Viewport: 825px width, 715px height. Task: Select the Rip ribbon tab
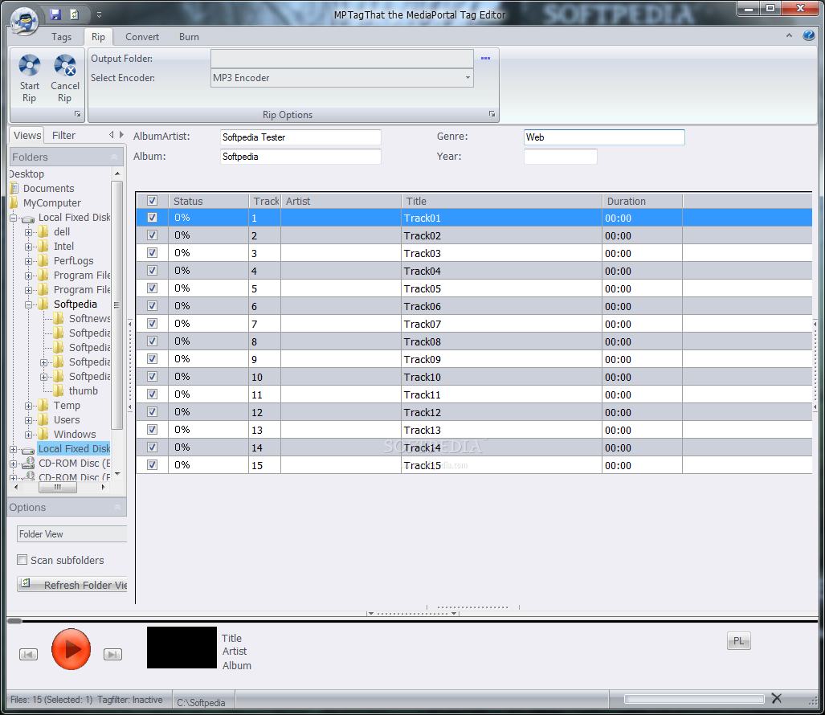point(98,37)
